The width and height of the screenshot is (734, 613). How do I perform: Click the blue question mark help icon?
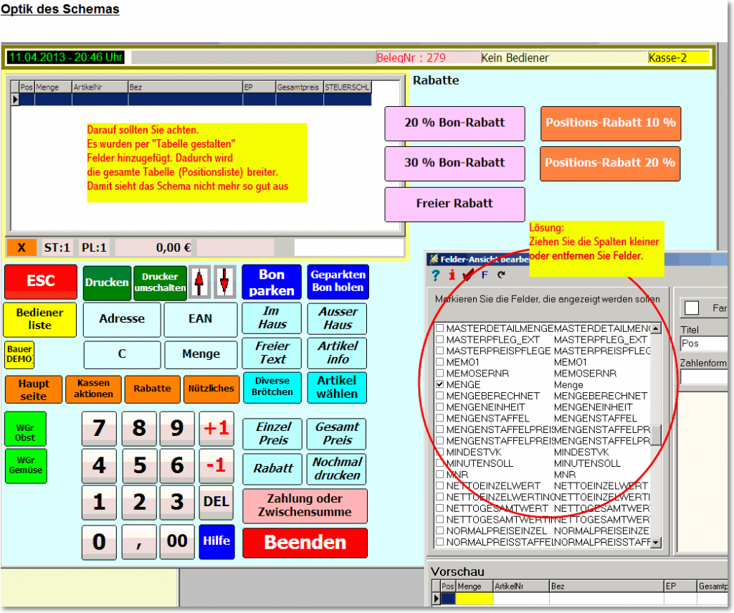tap(435, 275)
